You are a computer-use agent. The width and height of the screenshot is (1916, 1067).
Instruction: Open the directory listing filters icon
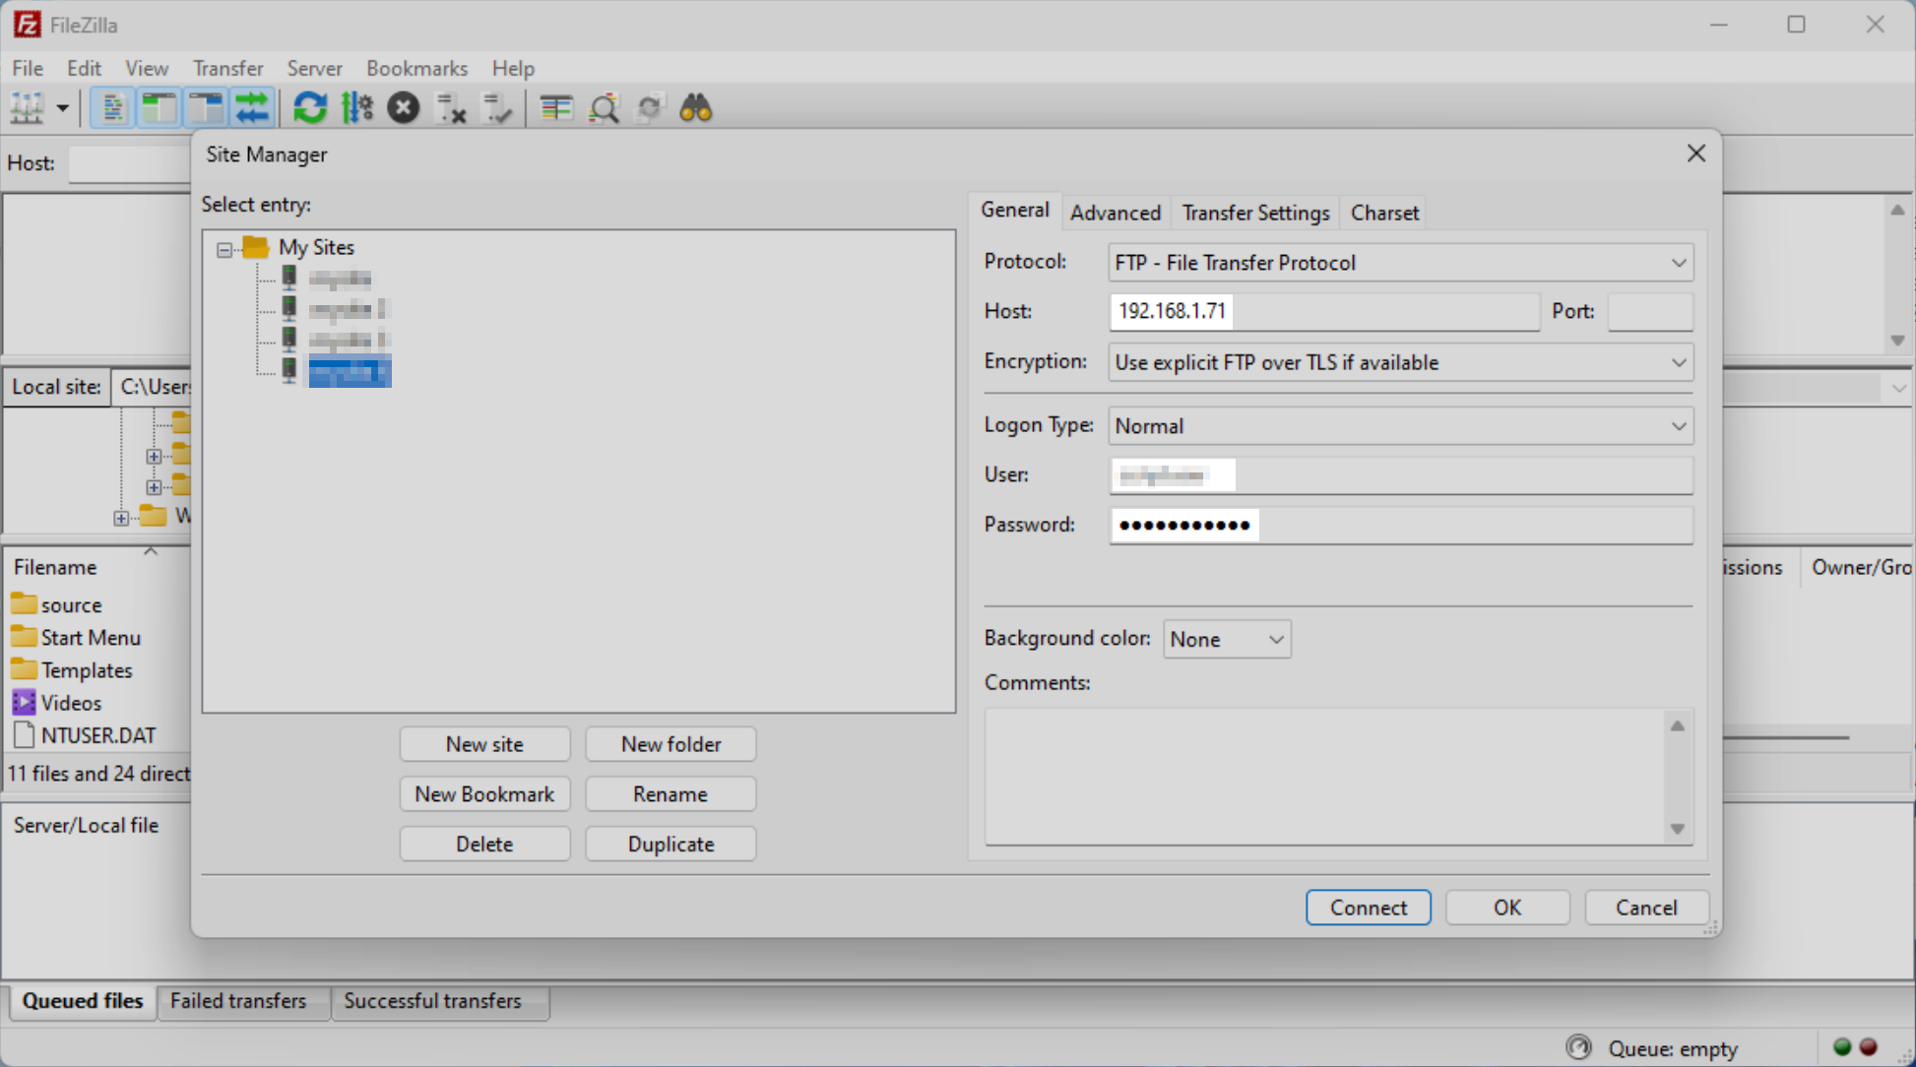pyautogui.click(x=556, y=108)
